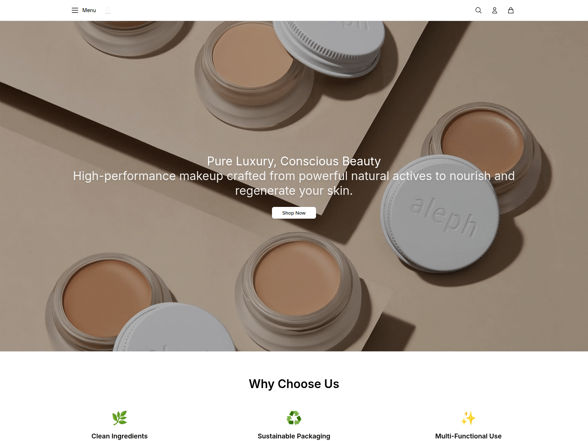The height and width of the screenshot is (441, 588).
Task: Click the leaf icon above Clean Ingredients
Action: [x=119, y=418]
